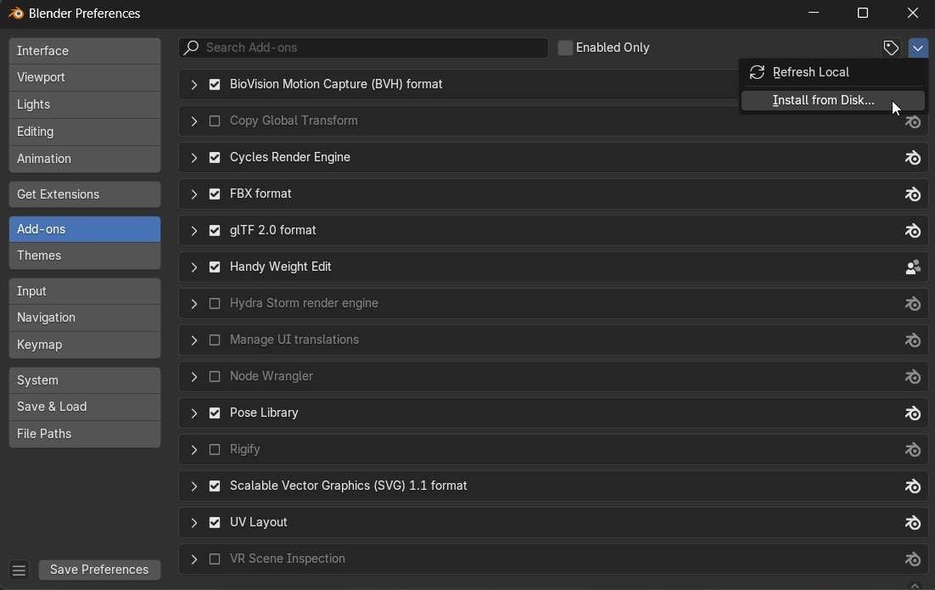
Task: Switch to File Paths tab
Action: tap(85, 434)
